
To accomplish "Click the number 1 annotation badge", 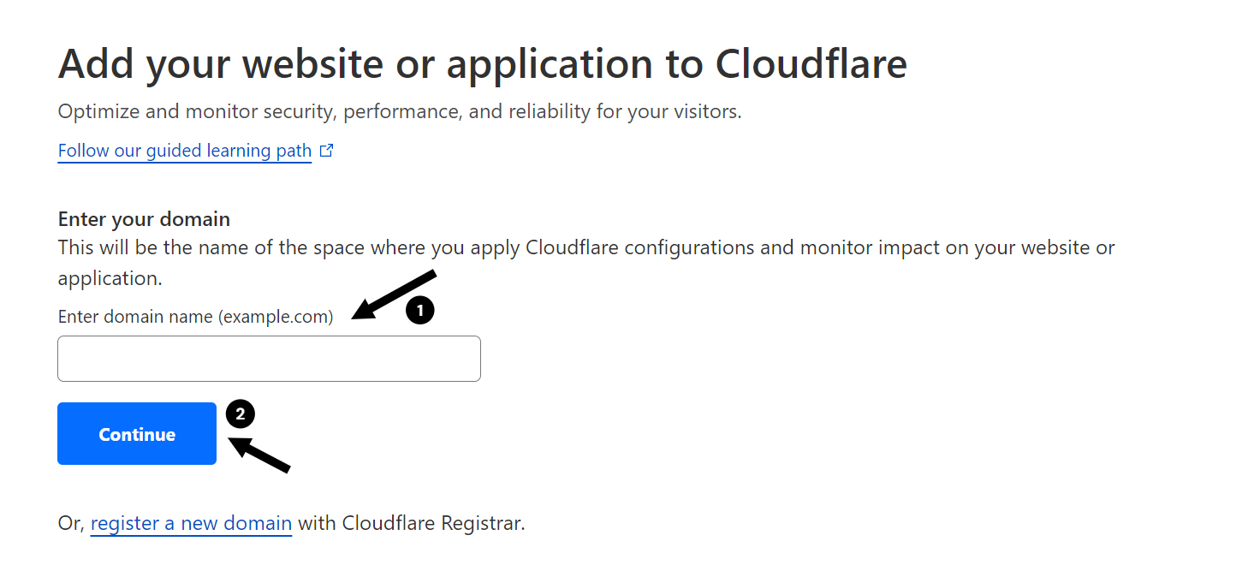I will tap(419, 310).
